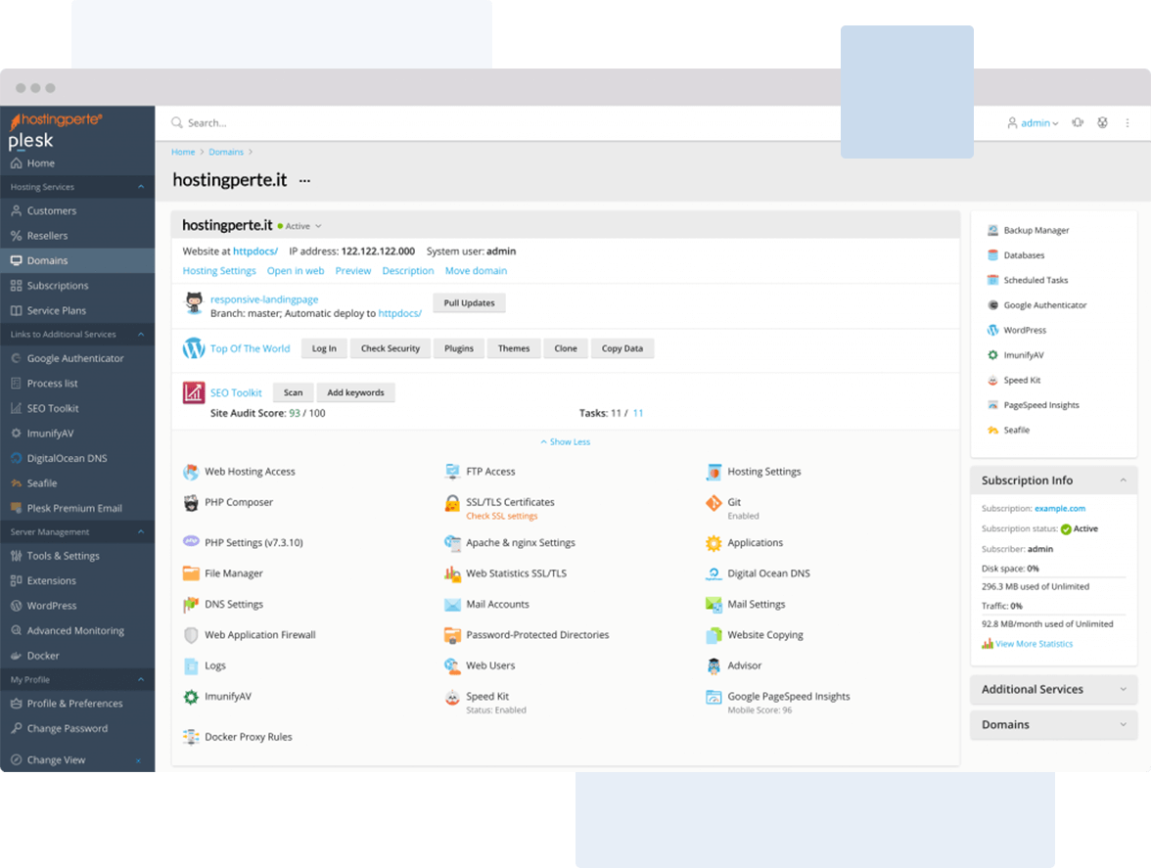This screenshot has height=868, width=1151.
Task: Click the Docker icon in the sidebar
Action: click(17, 656)
